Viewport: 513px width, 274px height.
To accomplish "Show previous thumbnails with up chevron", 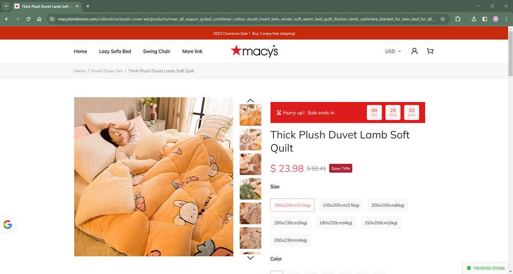I will pos(250,101).
